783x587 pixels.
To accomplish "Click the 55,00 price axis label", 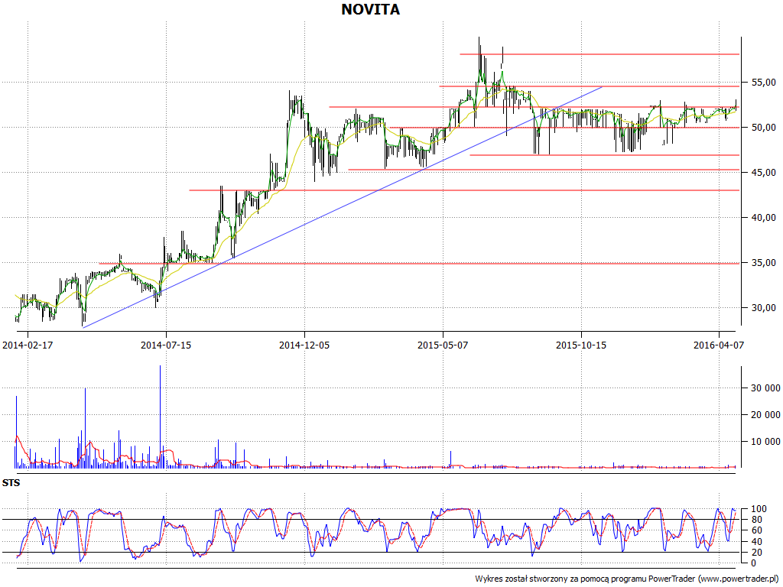I will tap(762, 82).
